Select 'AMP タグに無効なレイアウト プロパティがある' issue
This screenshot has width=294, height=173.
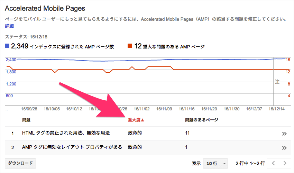point(72,147)
